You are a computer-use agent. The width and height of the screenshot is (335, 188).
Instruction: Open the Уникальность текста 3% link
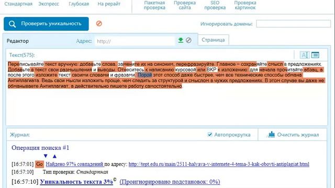[x=76, y=182]
